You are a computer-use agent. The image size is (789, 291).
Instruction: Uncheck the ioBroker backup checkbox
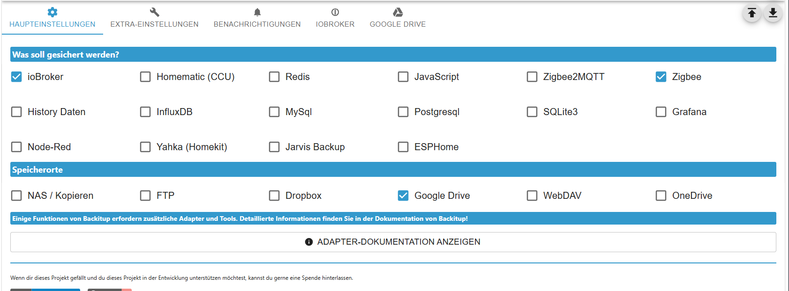16,77
